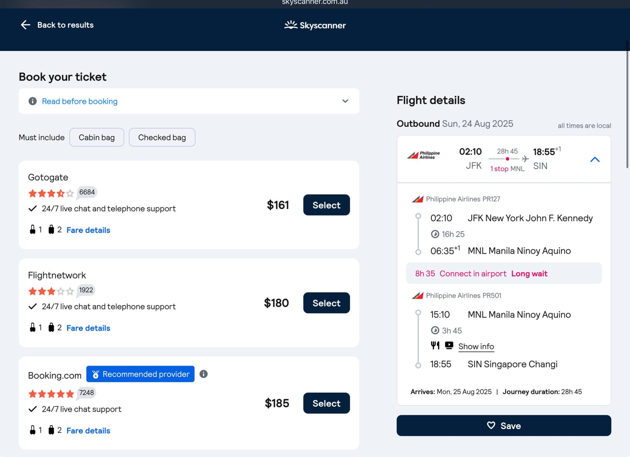Open Show info for PR501
Image resolution: width=630 pixels, height=457 pixels.
pyautogui.click(x=476, y=346)
